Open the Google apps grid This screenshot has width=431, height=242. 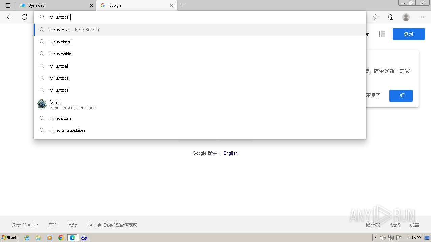pyautogui.click(x=382, y=34)
